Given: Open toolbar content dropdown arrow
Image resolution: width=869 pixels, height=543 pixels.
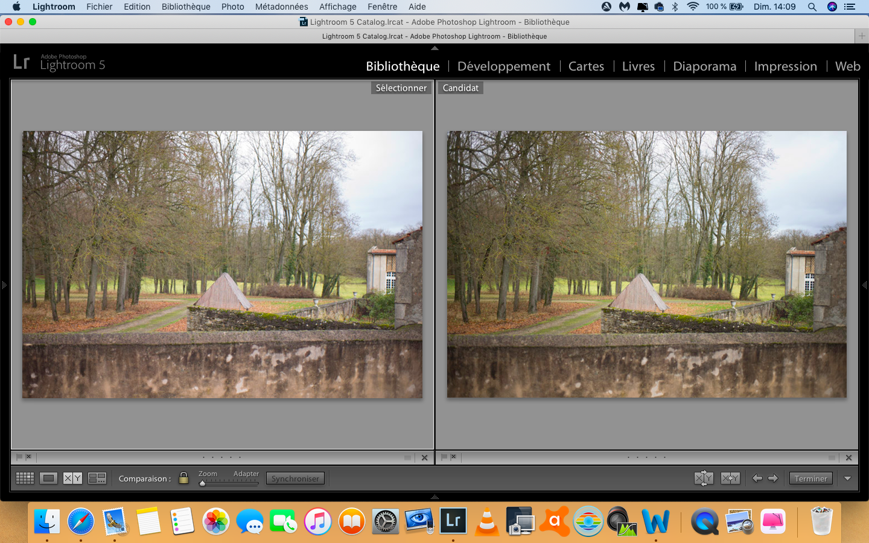Looking at the screenshot, I should click(x=848, y=478).
